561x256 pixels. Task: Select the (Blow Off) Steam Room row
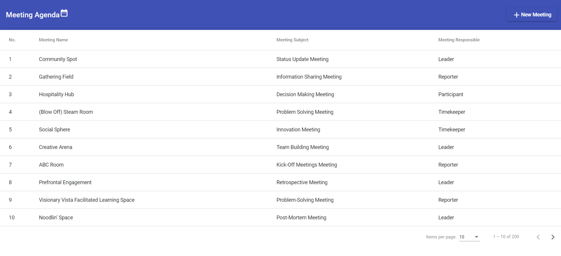[66, 112]
